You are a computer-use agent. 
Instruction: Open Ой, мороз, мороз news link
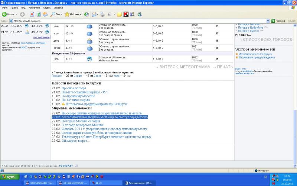(75, 141)
